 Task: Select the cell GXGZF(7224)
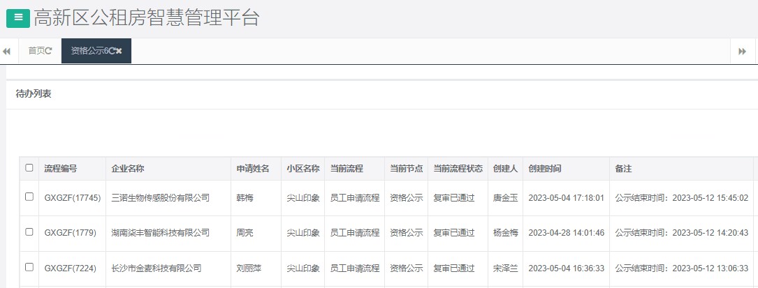point(70,268)
